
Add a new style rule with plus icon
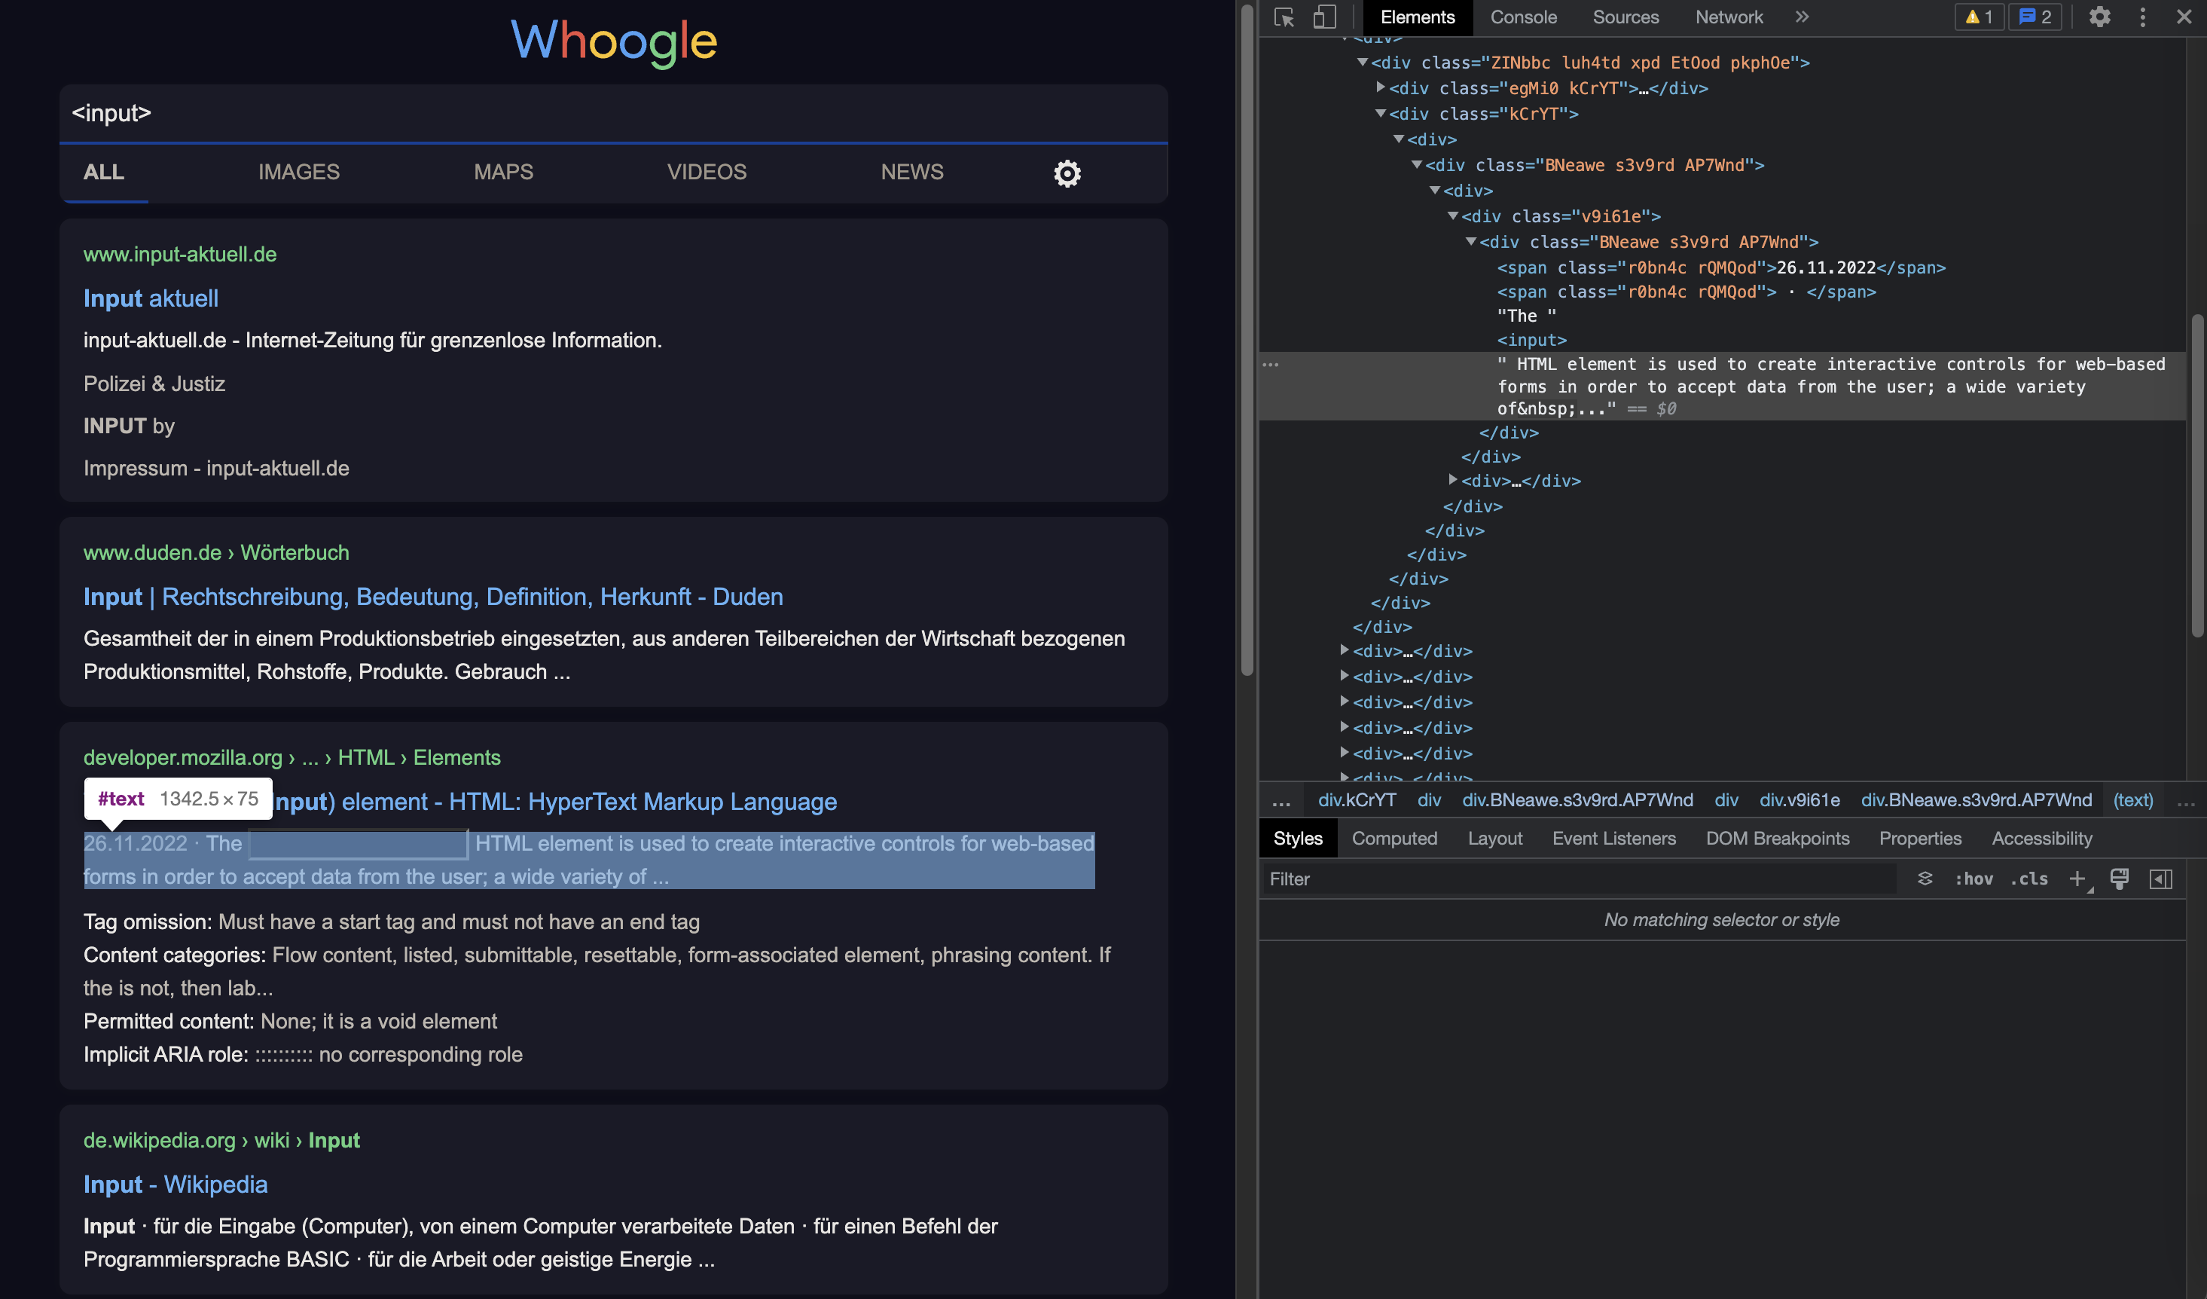[2080, 879]
